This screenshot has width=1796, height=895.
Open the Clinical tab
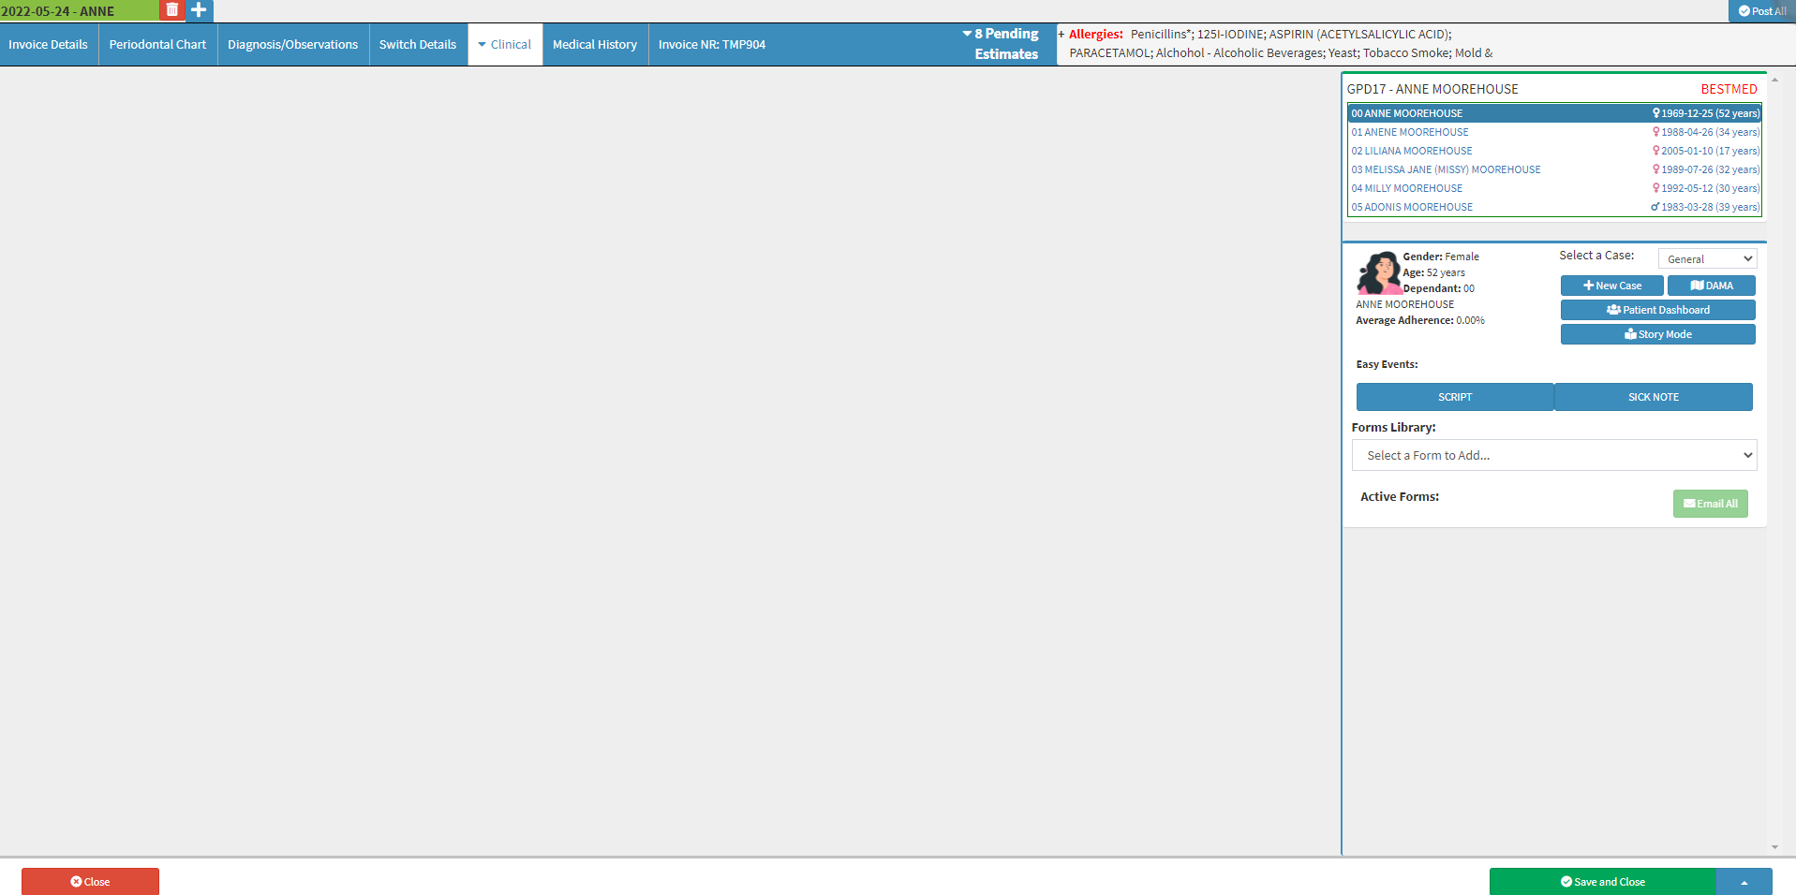click(x=505, y=44)
